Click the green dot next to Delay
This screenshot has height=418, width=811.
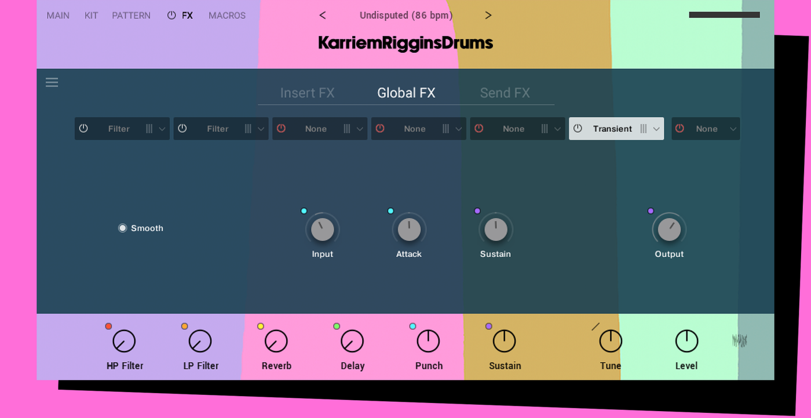337,327
